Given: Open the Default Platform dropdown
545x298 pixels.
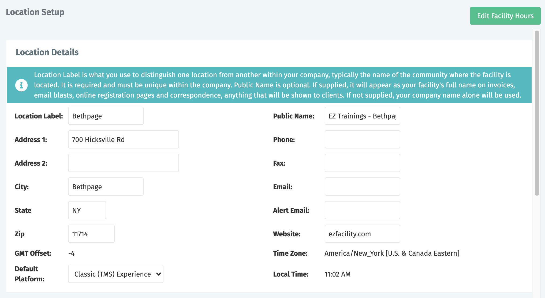Looking at the screenshot, I should point(113,274).
